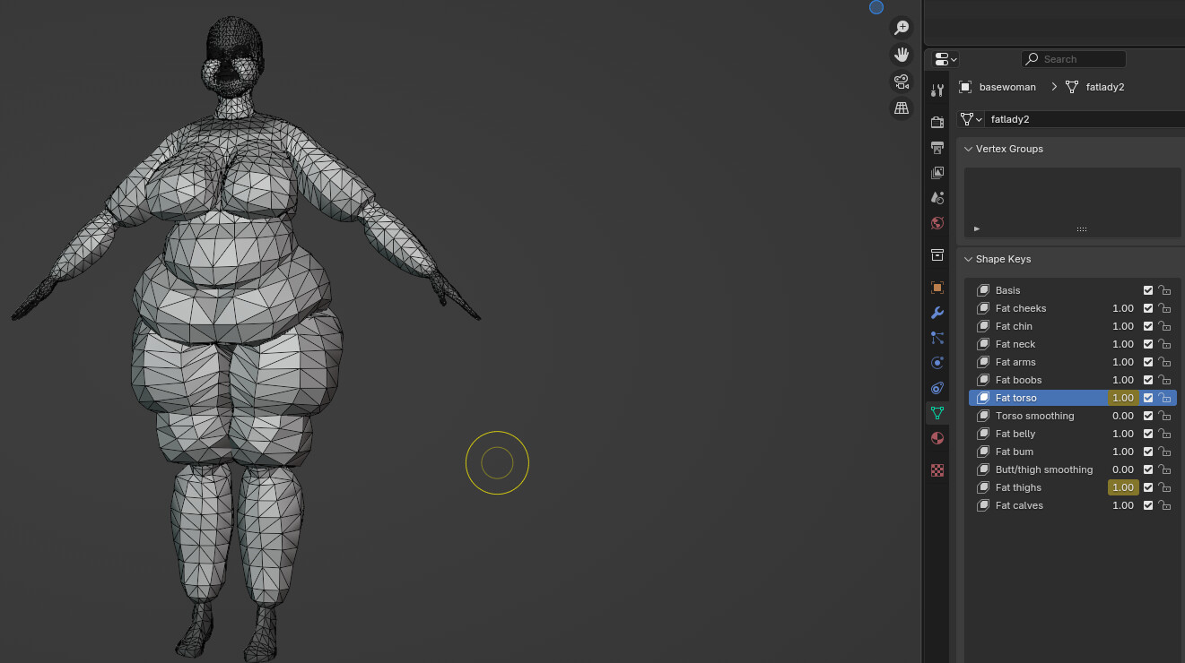This screenshot has width=1185, height=663.
Task: Open the editor type dropdown in Properties header
Action: coord(945,59)
